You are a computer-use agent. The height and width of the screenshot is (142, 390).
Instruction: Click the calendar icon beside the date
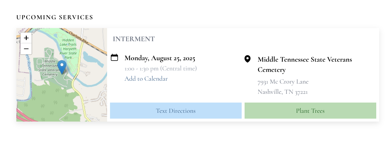point(114,58)
